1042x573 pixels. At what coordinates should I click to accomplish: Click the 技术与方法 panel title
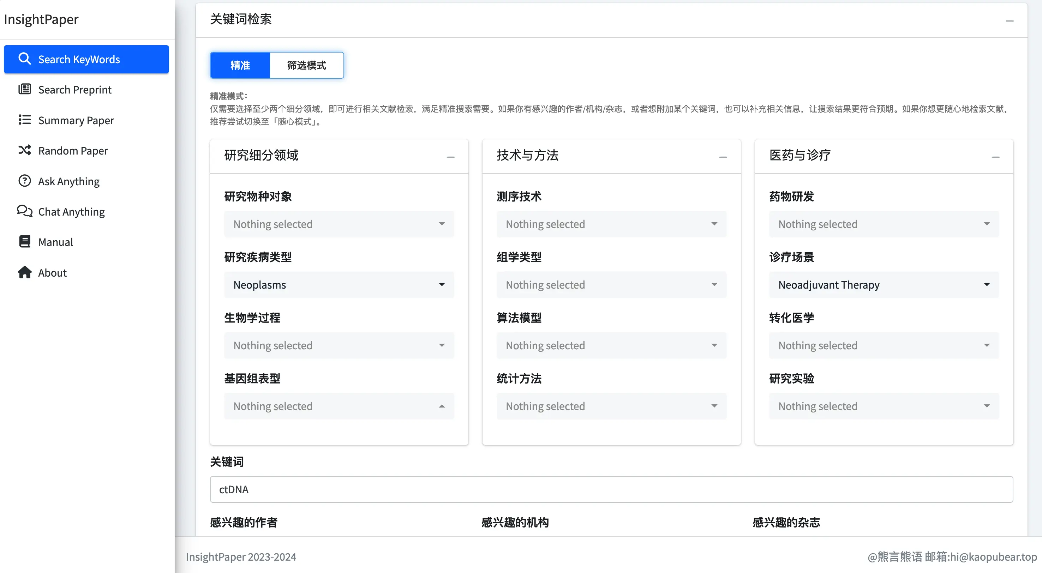pos(527,155)
